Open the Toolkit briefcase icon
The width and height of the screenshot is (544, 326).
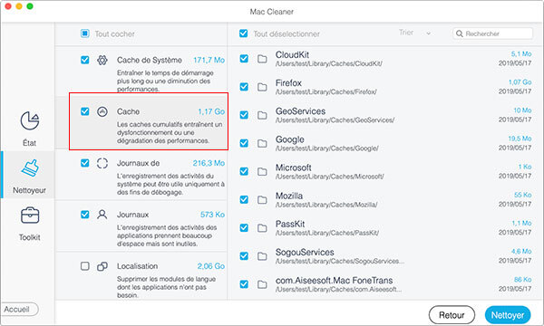pos(30,216)
